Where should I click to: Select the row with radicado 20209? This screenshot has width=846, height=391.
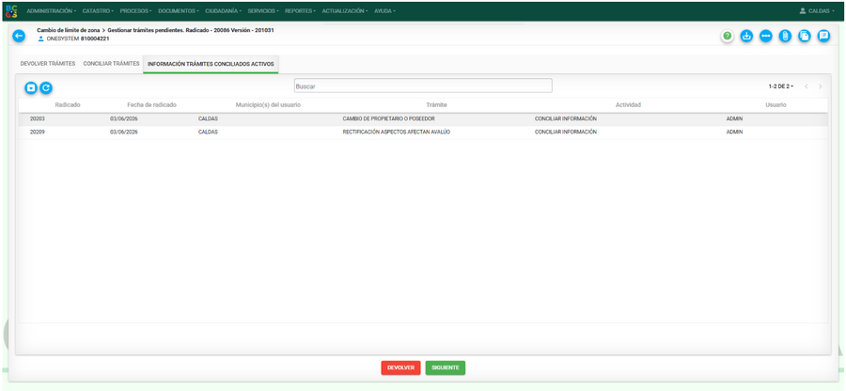point(423,133)
